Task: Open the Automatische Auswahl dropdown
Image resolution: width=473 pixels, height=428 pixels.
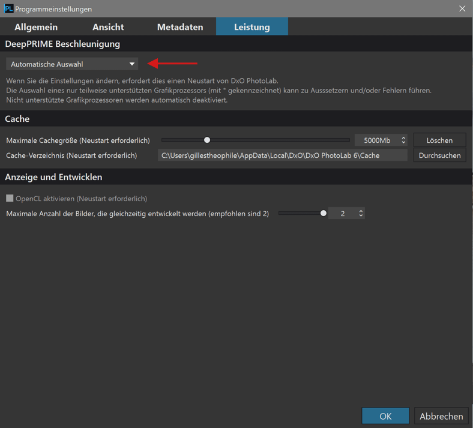Action: click(x=72, y=64)
